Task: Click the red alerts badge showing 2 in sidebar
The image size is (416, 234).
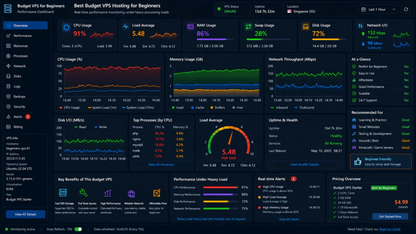Action: point(28,117)
